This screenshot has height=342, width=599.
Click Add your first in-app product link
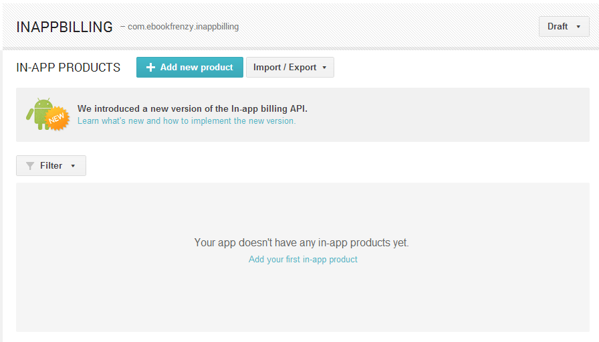[x=303, y=260]
